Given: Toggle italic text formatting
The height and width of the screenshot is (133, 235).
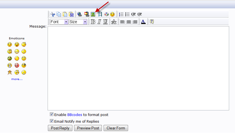Looking at the screenshot, I should [99, 22].
